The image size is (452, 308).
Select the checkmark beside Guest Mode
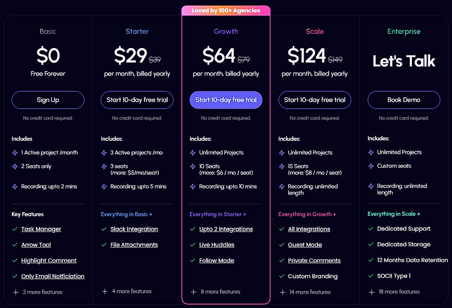(282, 245)
